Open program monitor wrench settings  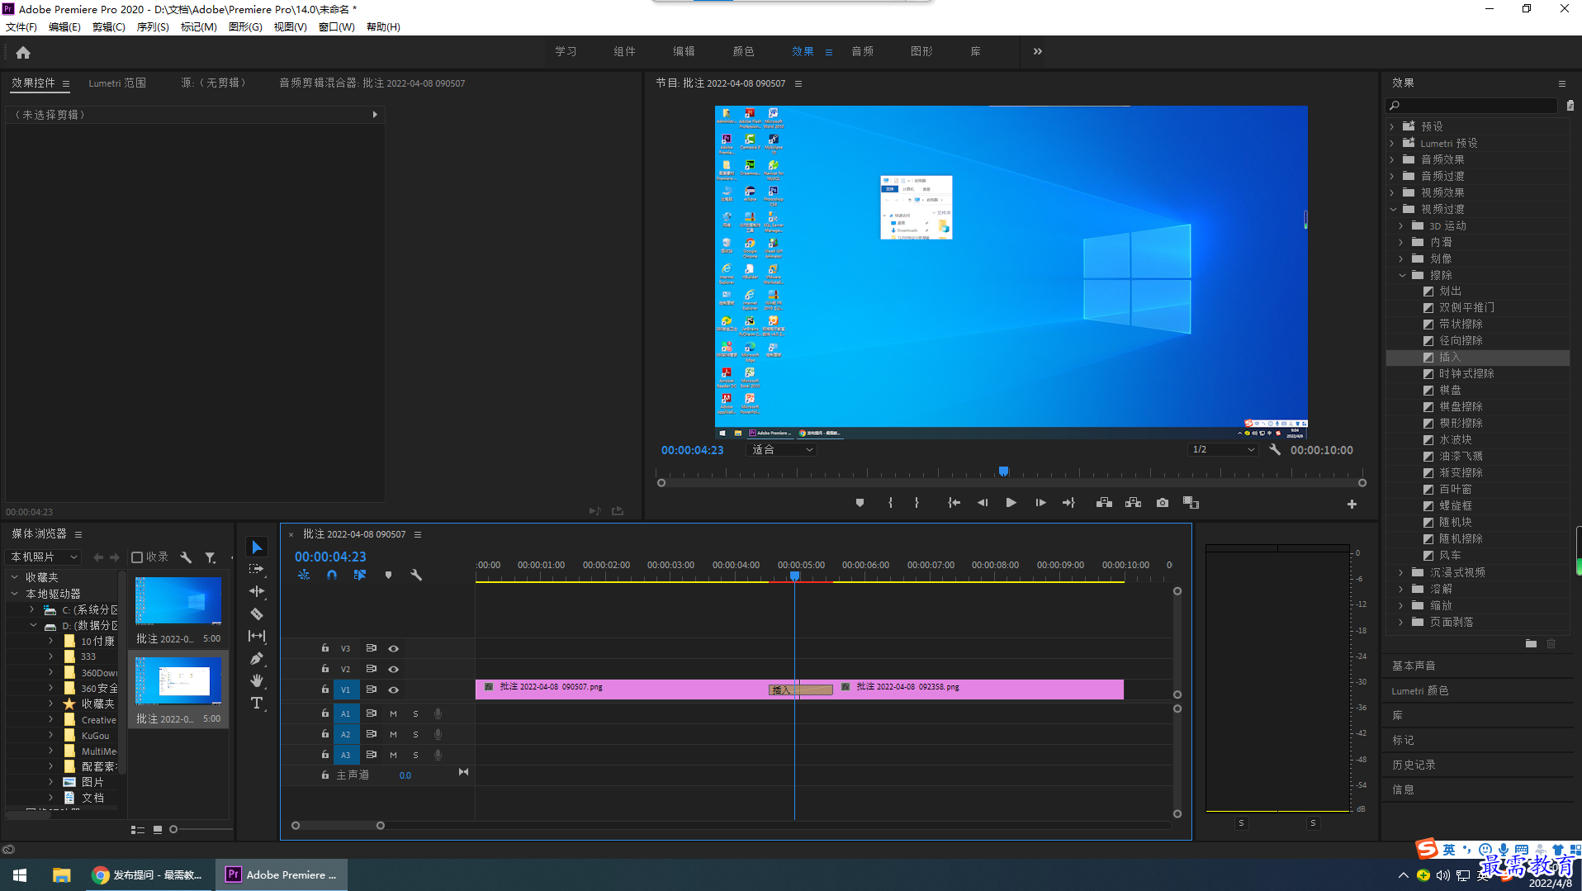[1275, 450]
